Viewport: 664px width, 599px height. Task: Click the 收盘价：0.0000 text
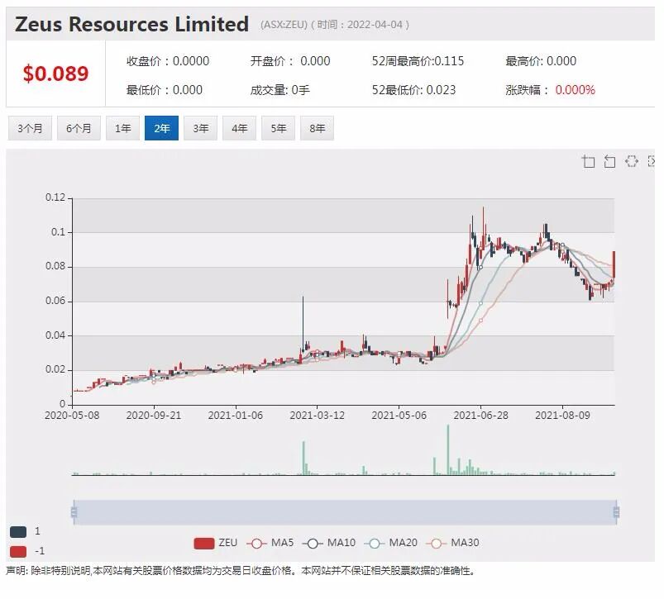point(168,61)
